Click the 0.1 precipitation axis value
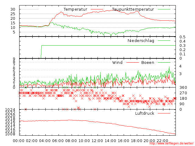This screenshot has height=146, width=195. point(183,54)
